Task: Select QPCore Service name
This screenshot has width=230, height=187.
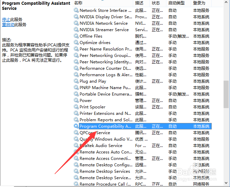Action: (95, 132)
